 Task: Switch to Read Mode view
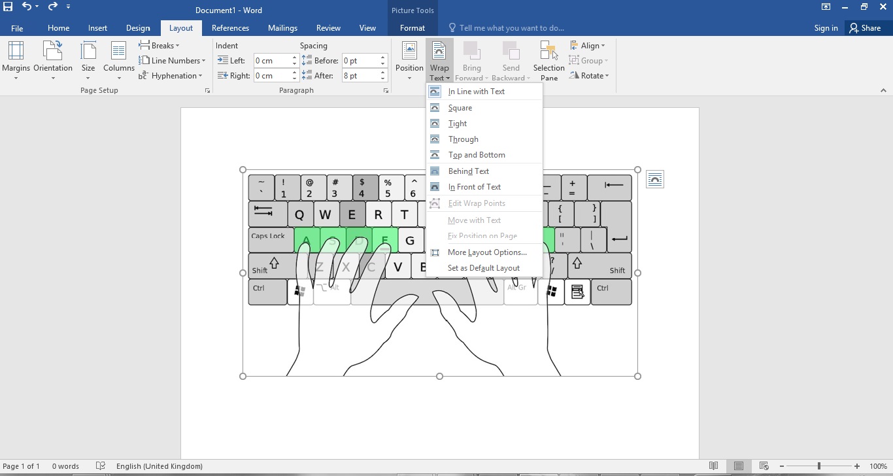pos(714,466)
